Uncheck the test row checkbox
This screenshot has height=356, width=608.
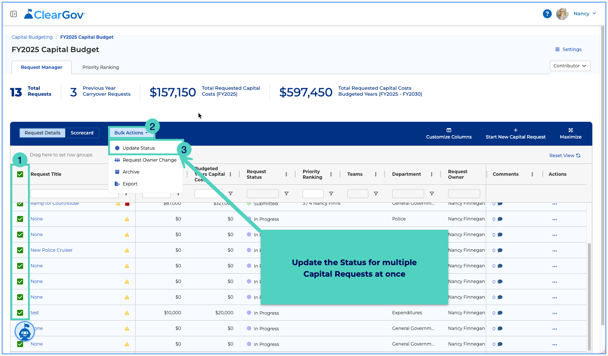tap(20, 313)
